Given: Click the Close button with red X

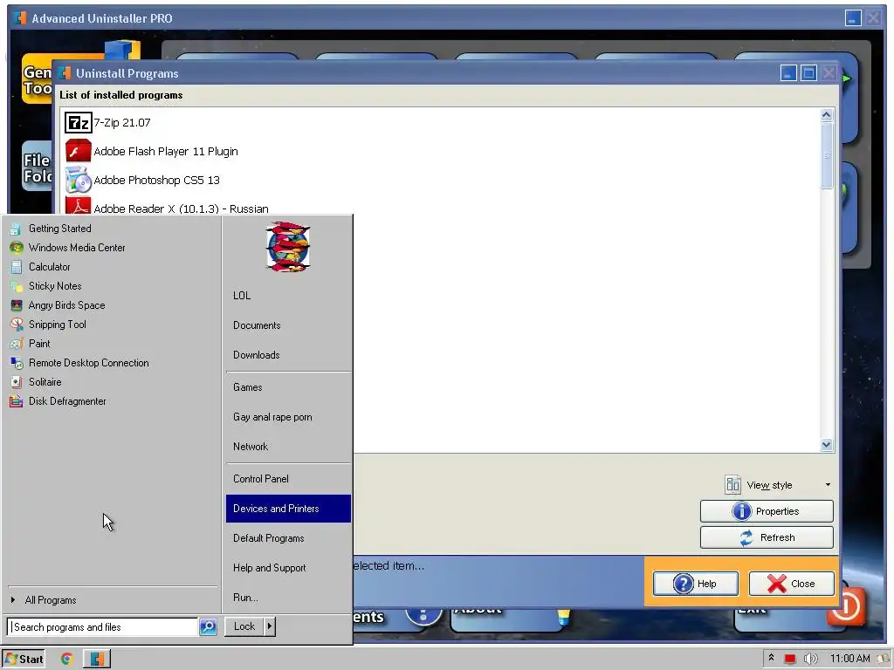Looking at the screenshot, I should (791, 584).
